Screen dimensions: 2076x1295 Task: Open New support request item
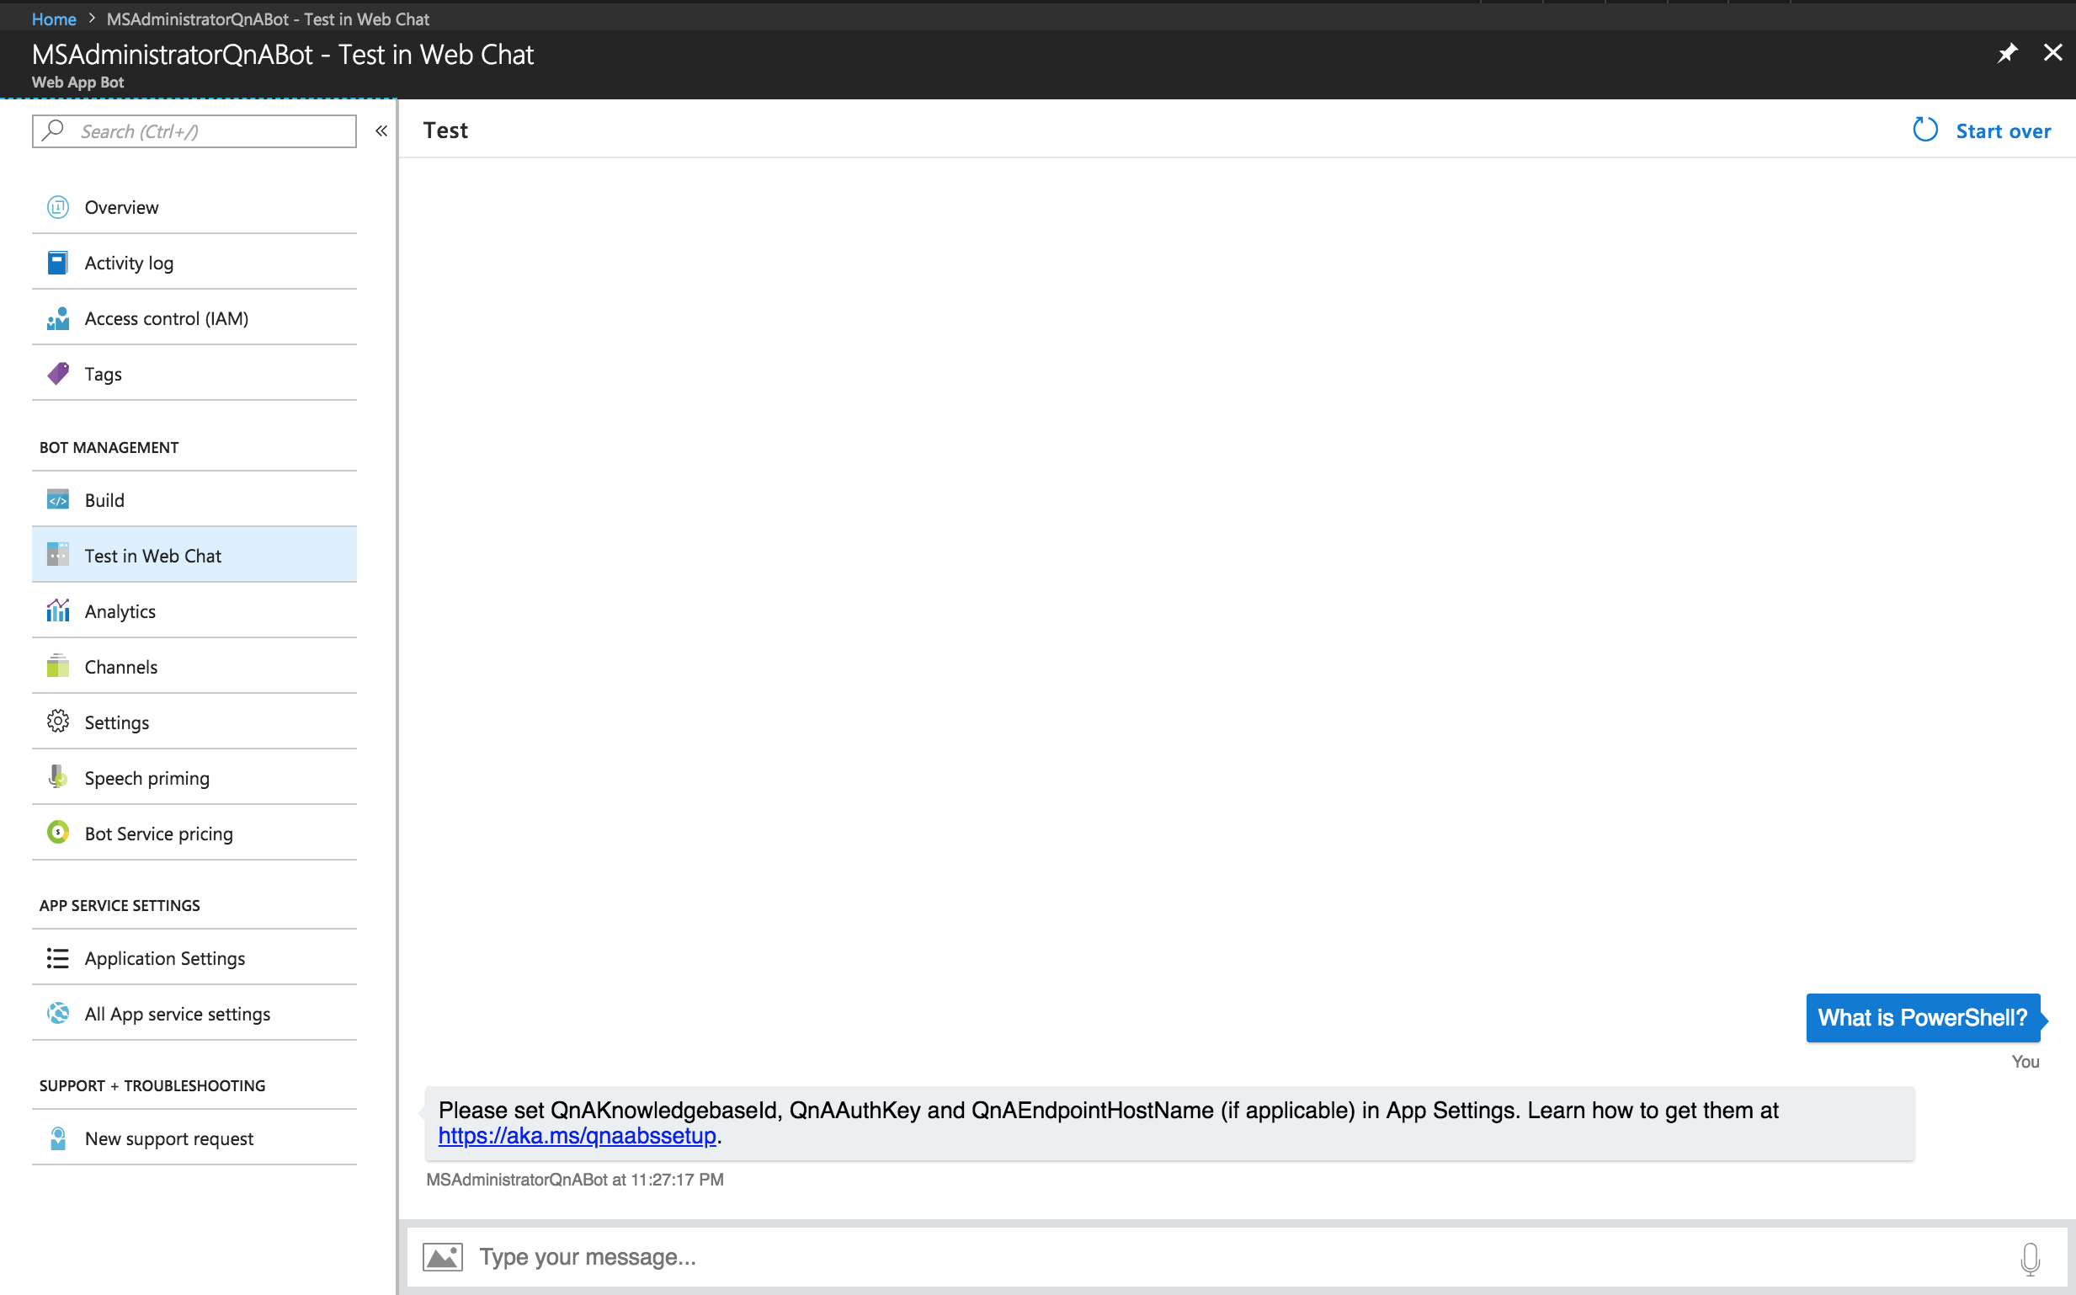[194, 1138]
